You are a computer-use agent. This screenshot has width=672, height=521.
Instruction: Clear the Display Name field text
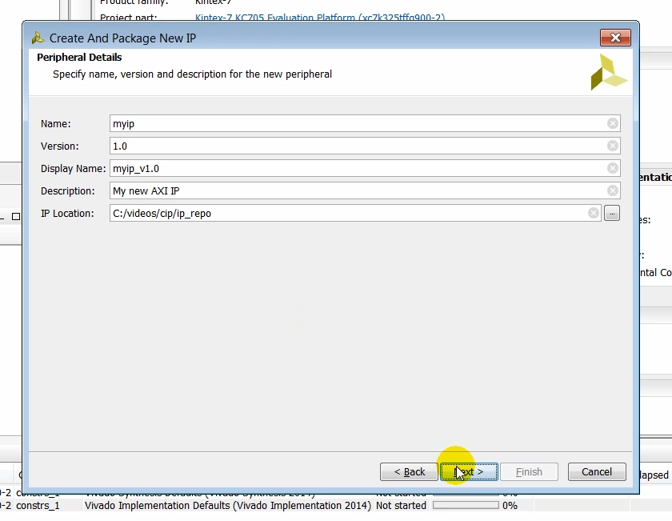pos(612,168)
